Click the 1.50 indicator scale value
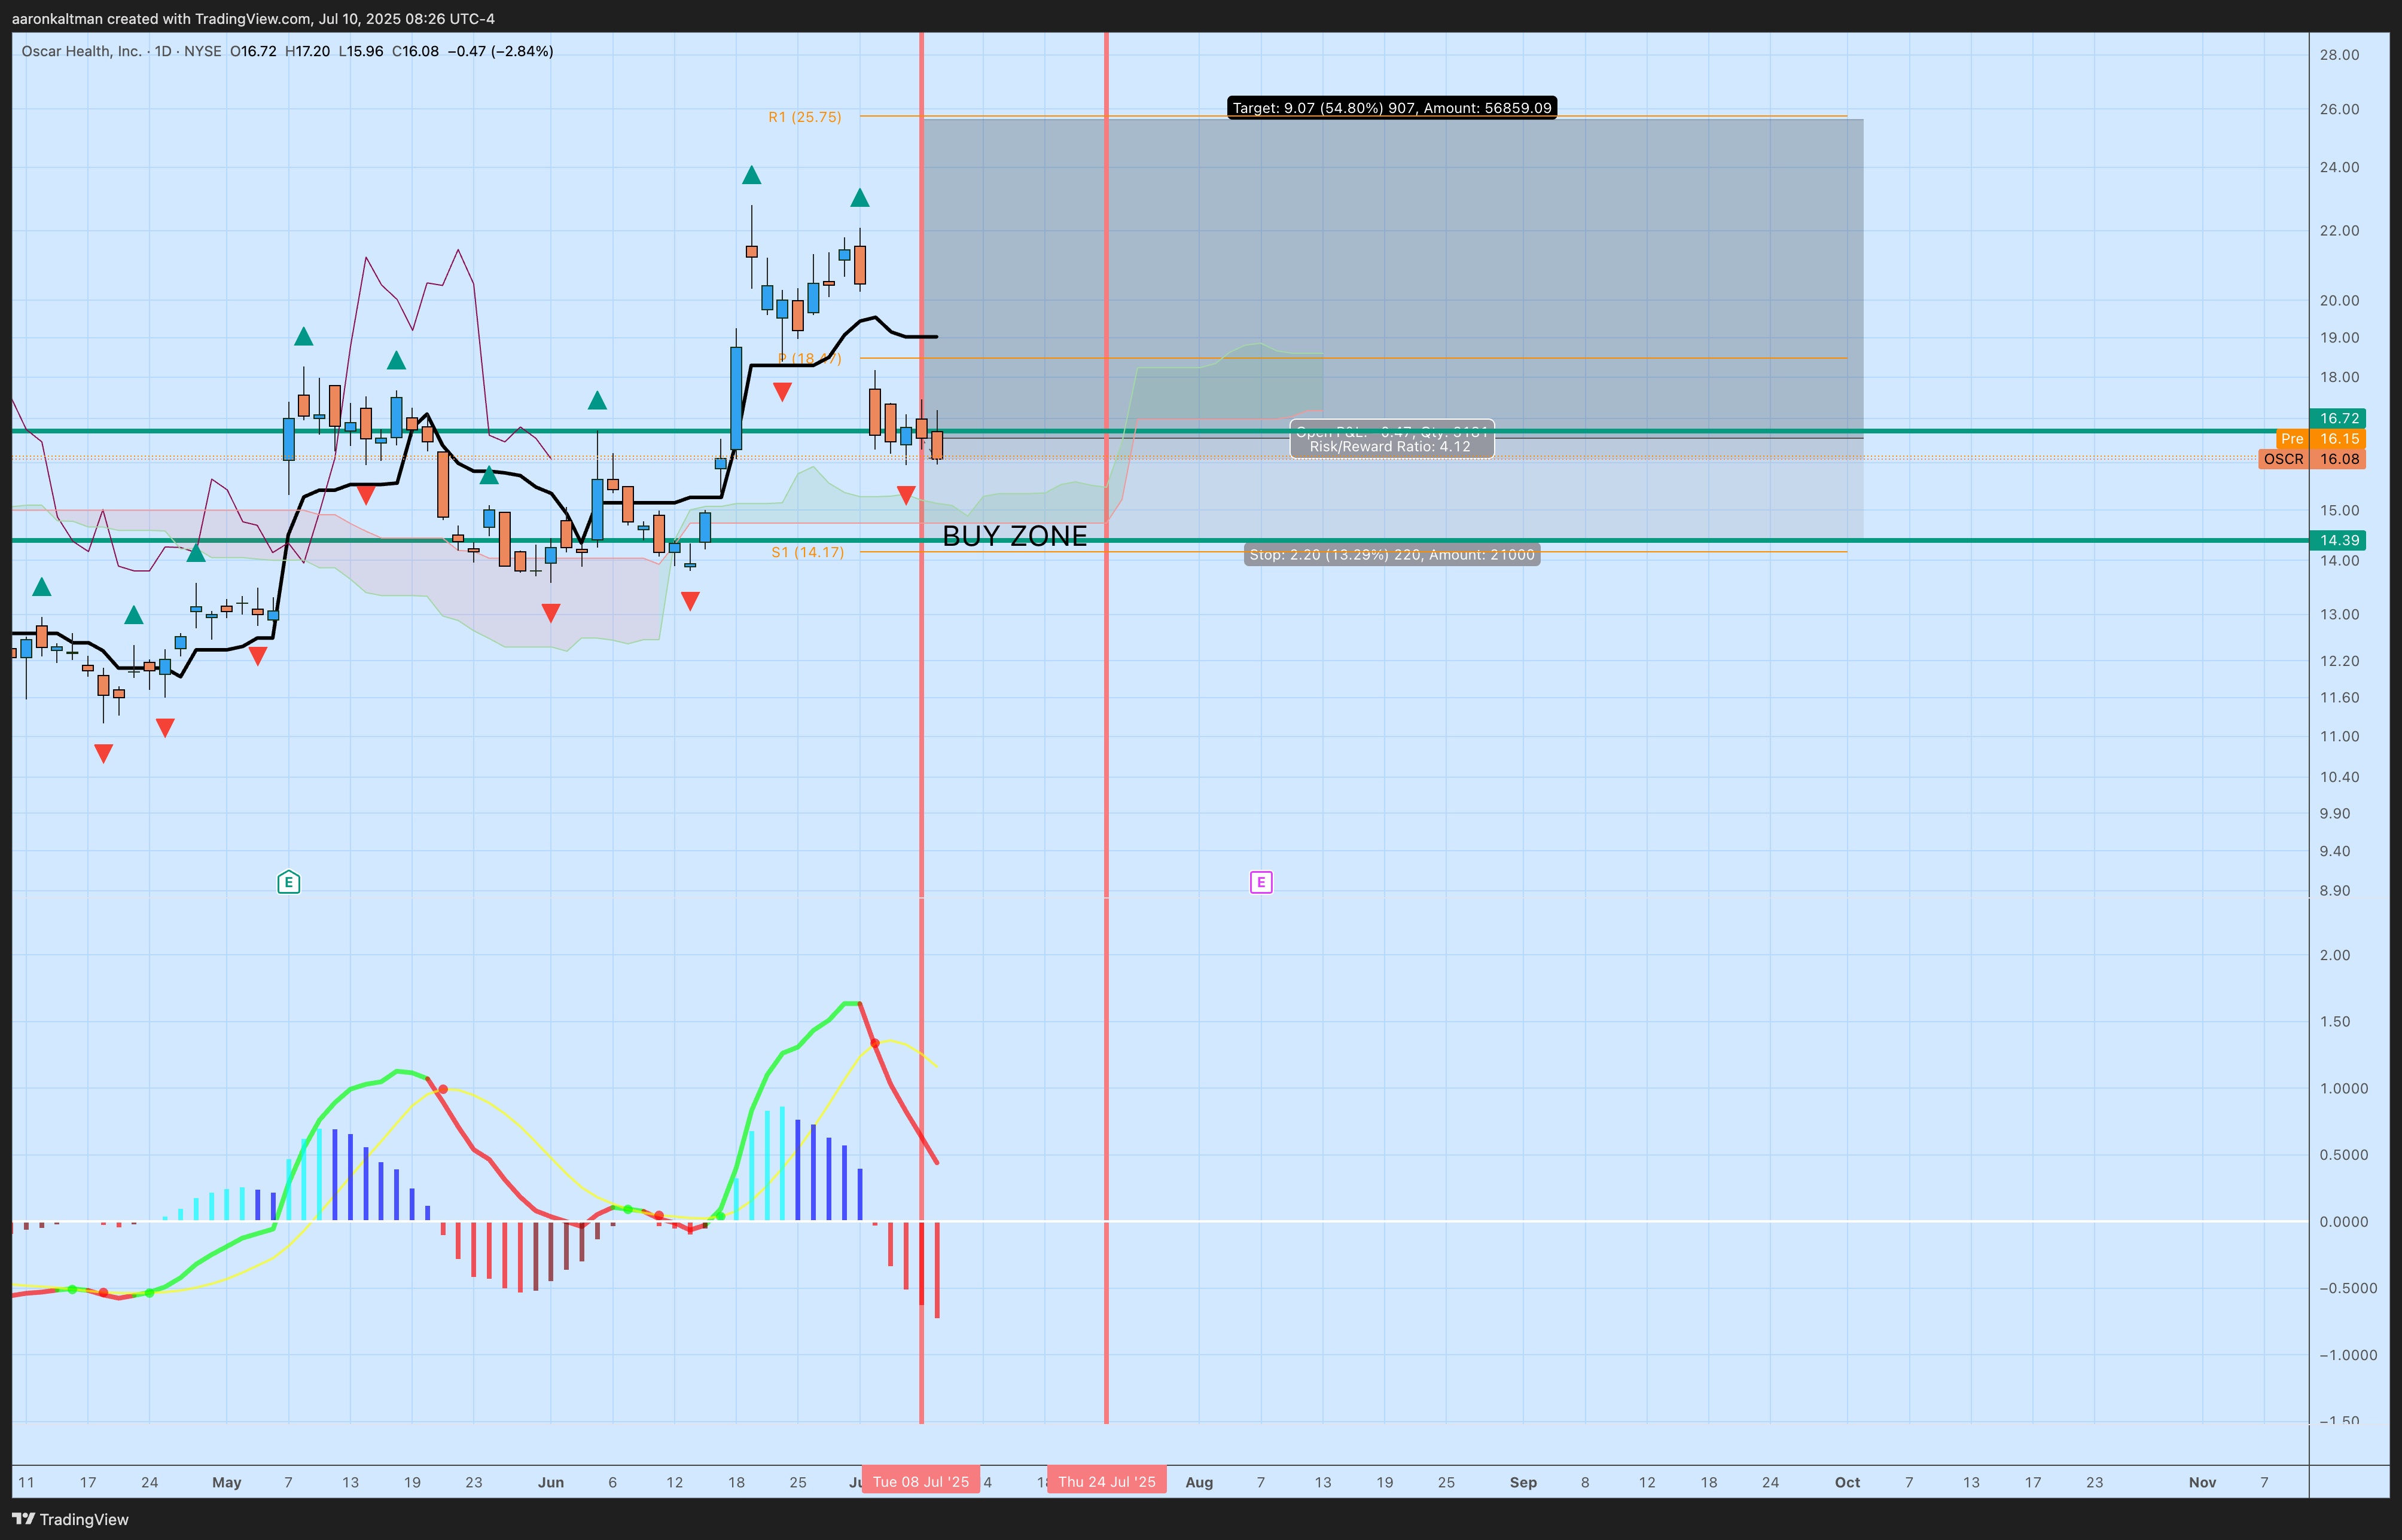This screenshot has height=1540, width=2402. tap(2335, 1022)
